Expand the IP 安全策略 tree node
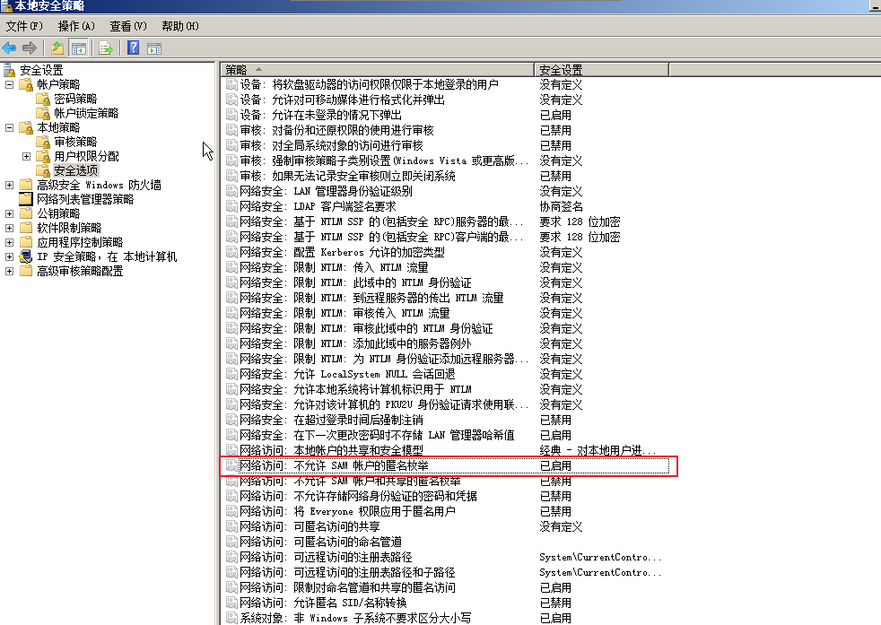 pyautogui.click(x=9, y=256)
